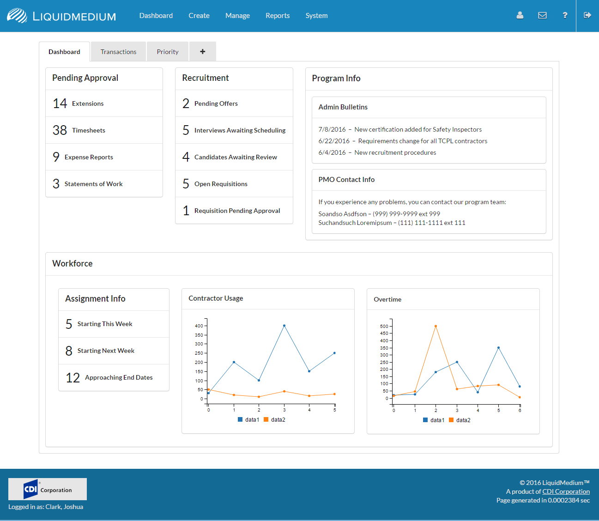Select the Priority tab
The image size is (599, 521).
point(168,52)
